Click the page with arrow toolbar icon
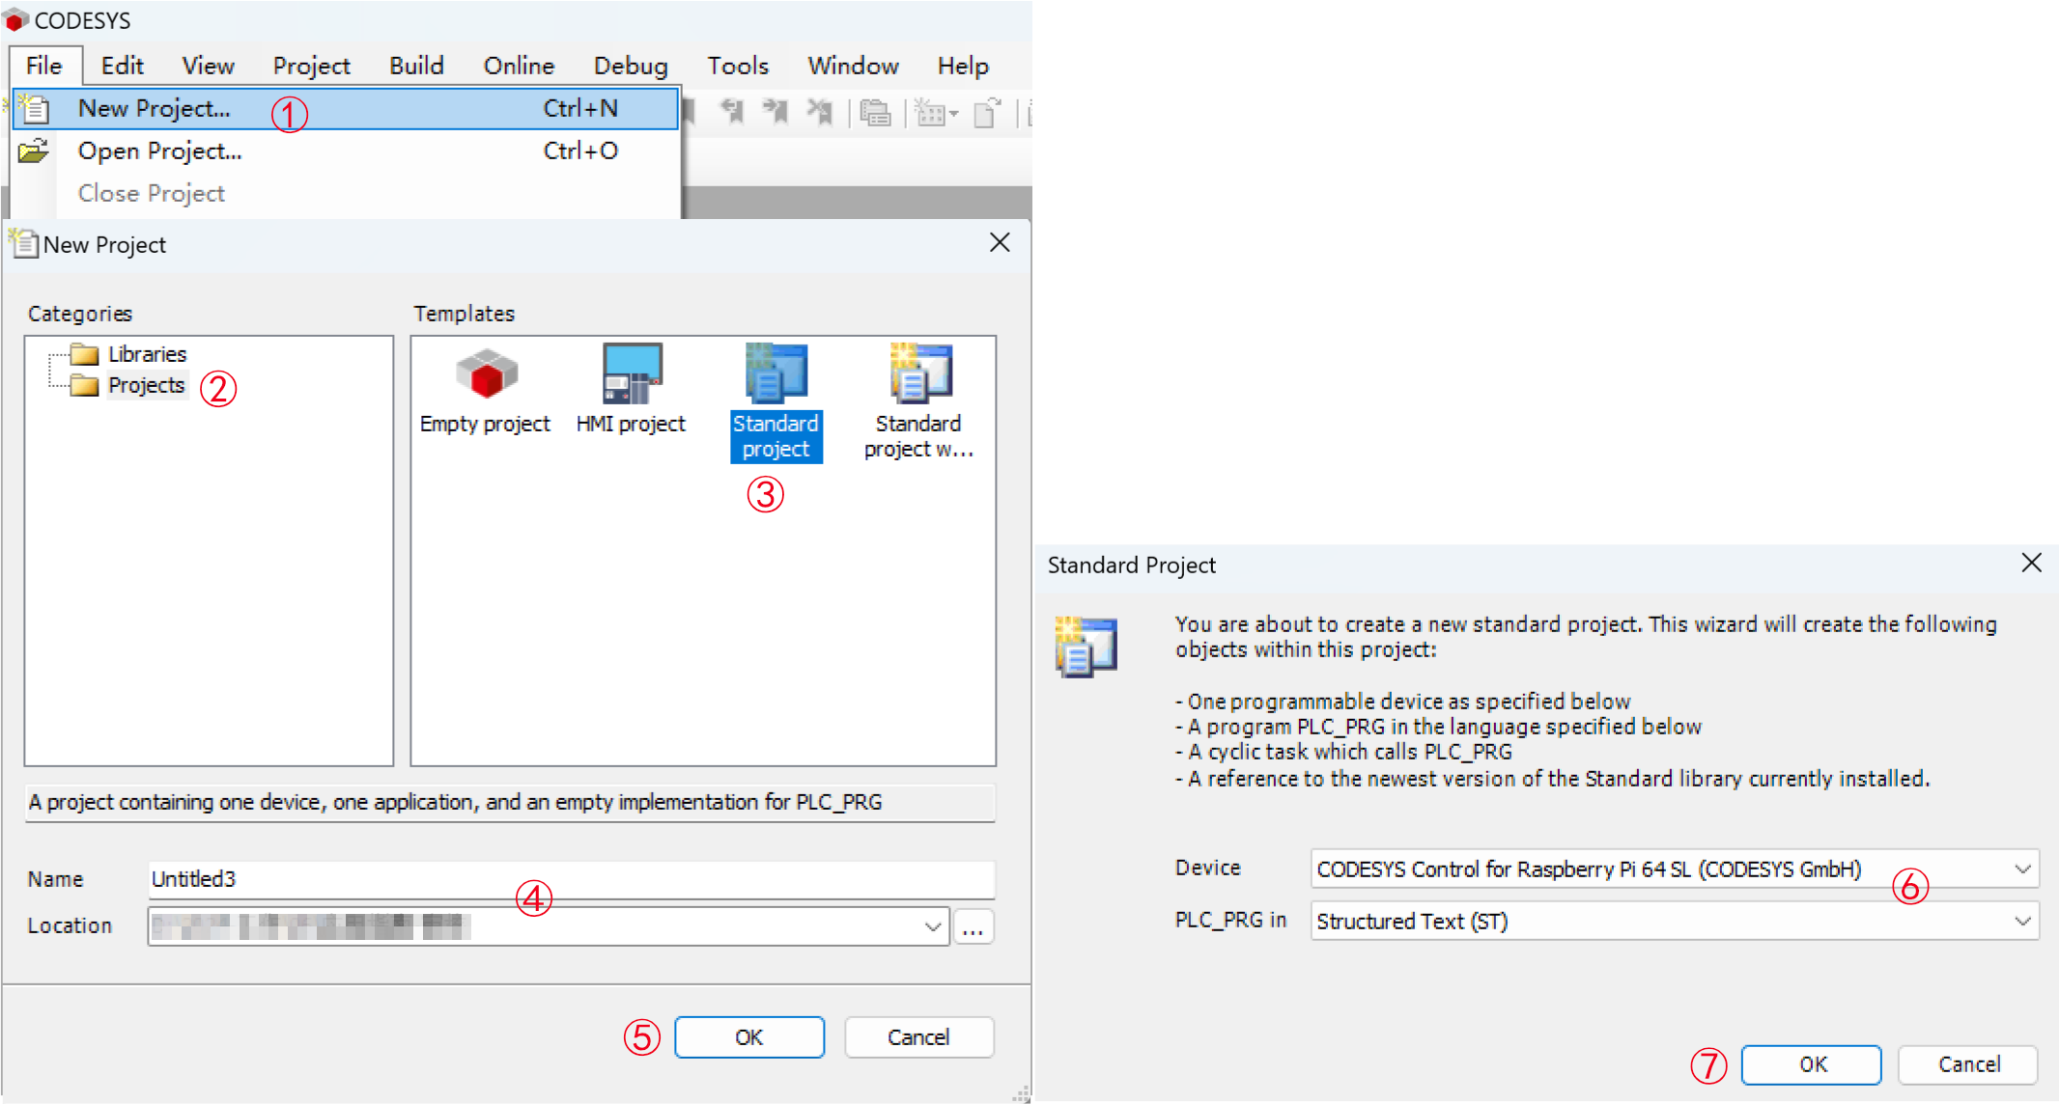 click(987, 113)
